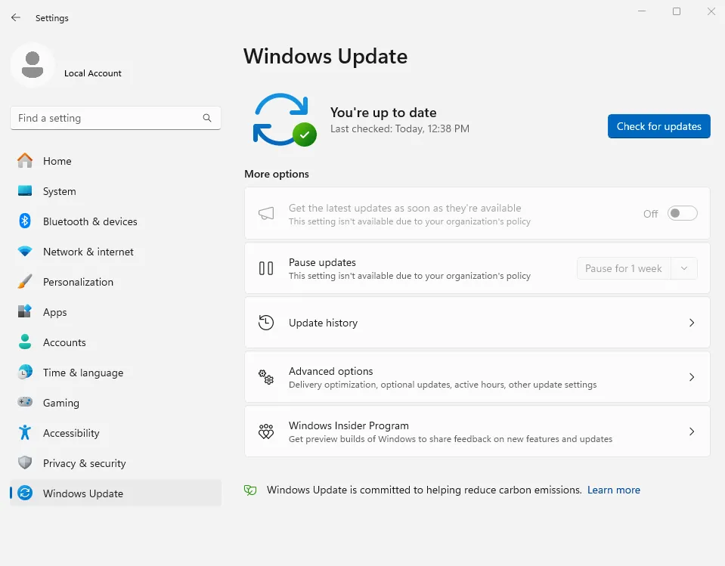
Task: Expand the Update history chevron
Action: pyautogui.click(x=692, y=323)
